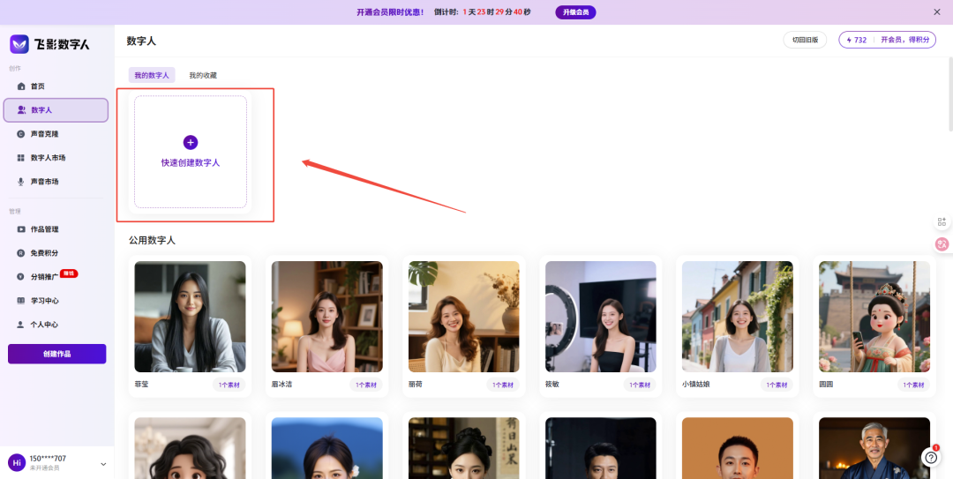The image size is (953, 479).
Task: Click the purple plus icon
Action: 191,142
